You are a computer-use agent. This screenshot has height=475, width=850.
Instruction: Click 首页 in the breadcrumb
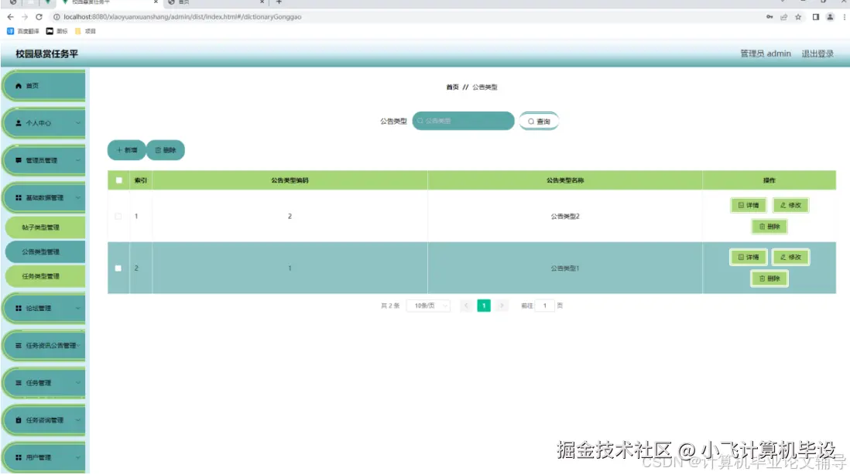tap(452, 87)
